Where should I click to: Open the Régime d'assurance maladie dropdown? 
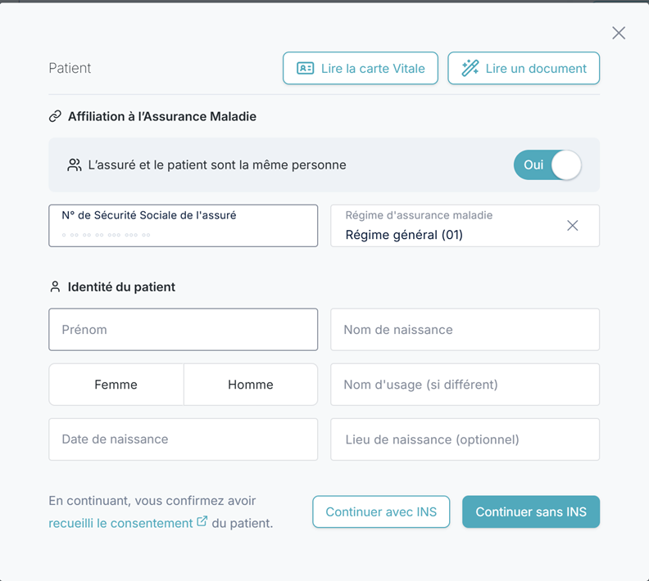pos(447,226)
